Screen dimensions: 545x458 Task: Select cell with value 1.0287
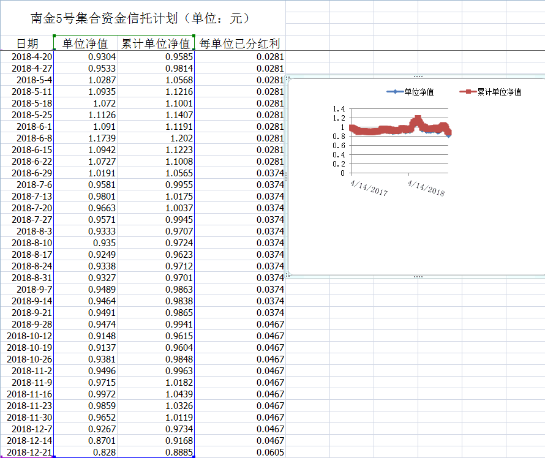click(86, 80)
